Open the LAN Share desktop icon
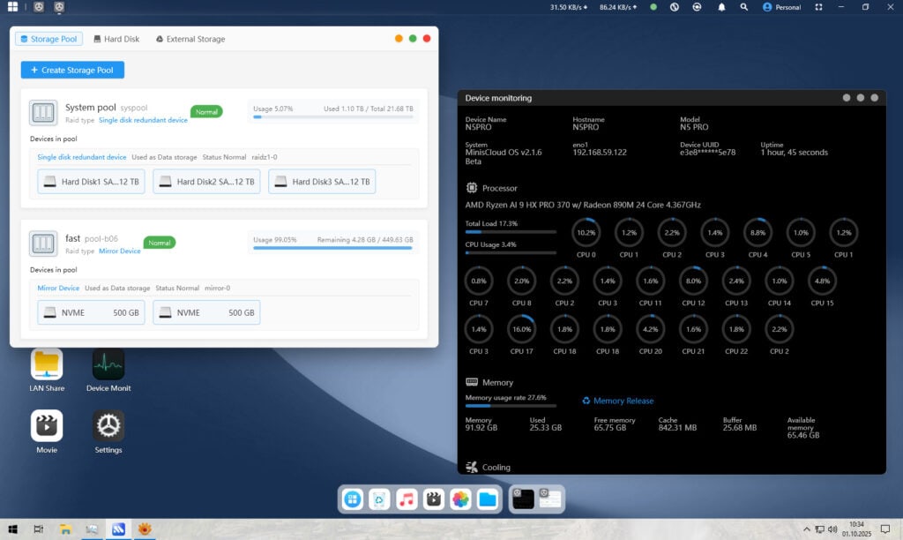The image size is (903, 540). [47, 364]
